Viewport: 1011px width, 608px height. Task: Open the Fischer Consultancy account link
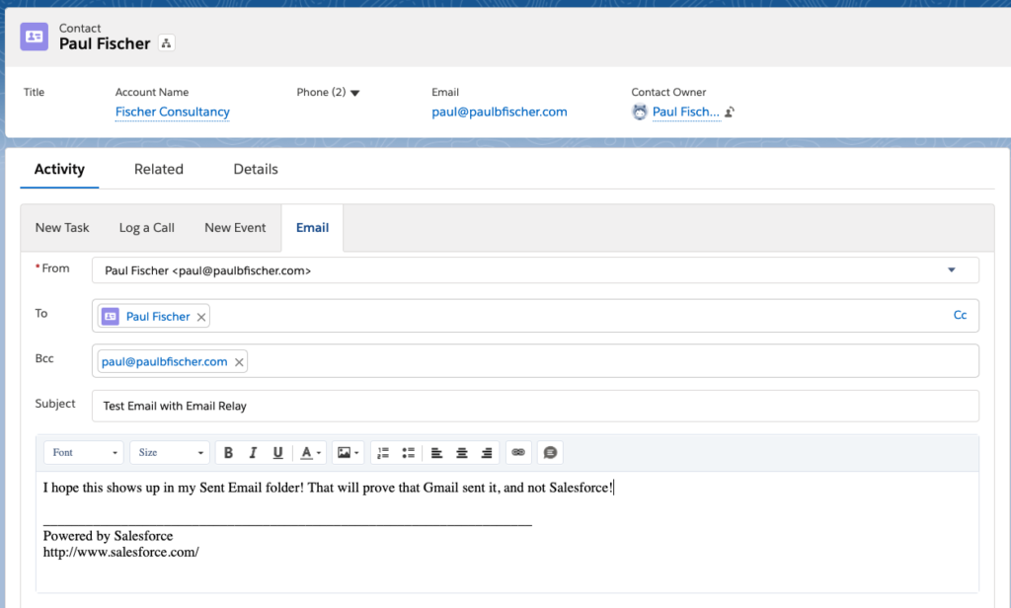(x=172, y=112)
